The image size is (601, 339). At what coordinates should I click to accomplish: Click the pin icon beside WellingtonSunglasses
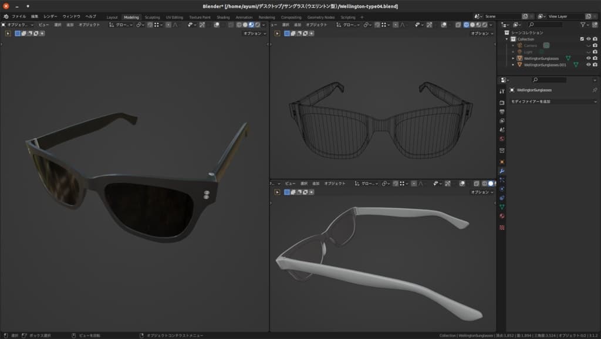pos(595,90)
